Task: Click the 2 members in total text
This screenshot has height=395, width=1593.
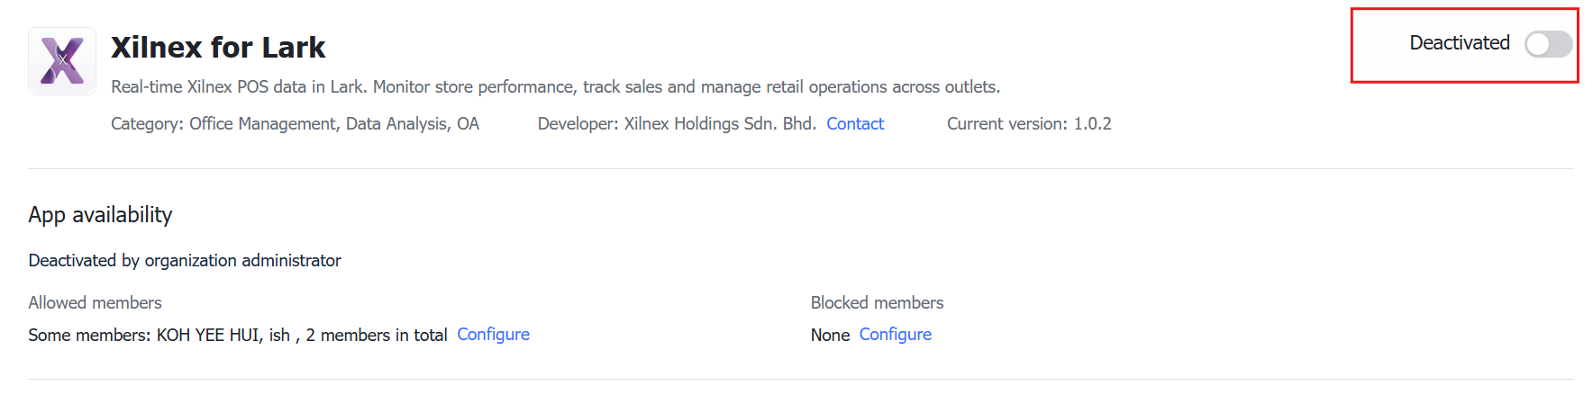Action: click(x=377, y=336)
